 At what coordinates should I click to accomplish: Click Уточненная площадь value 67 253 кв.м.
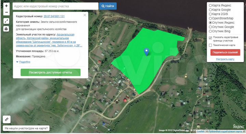pyautogui.click(x=52, y=51)
